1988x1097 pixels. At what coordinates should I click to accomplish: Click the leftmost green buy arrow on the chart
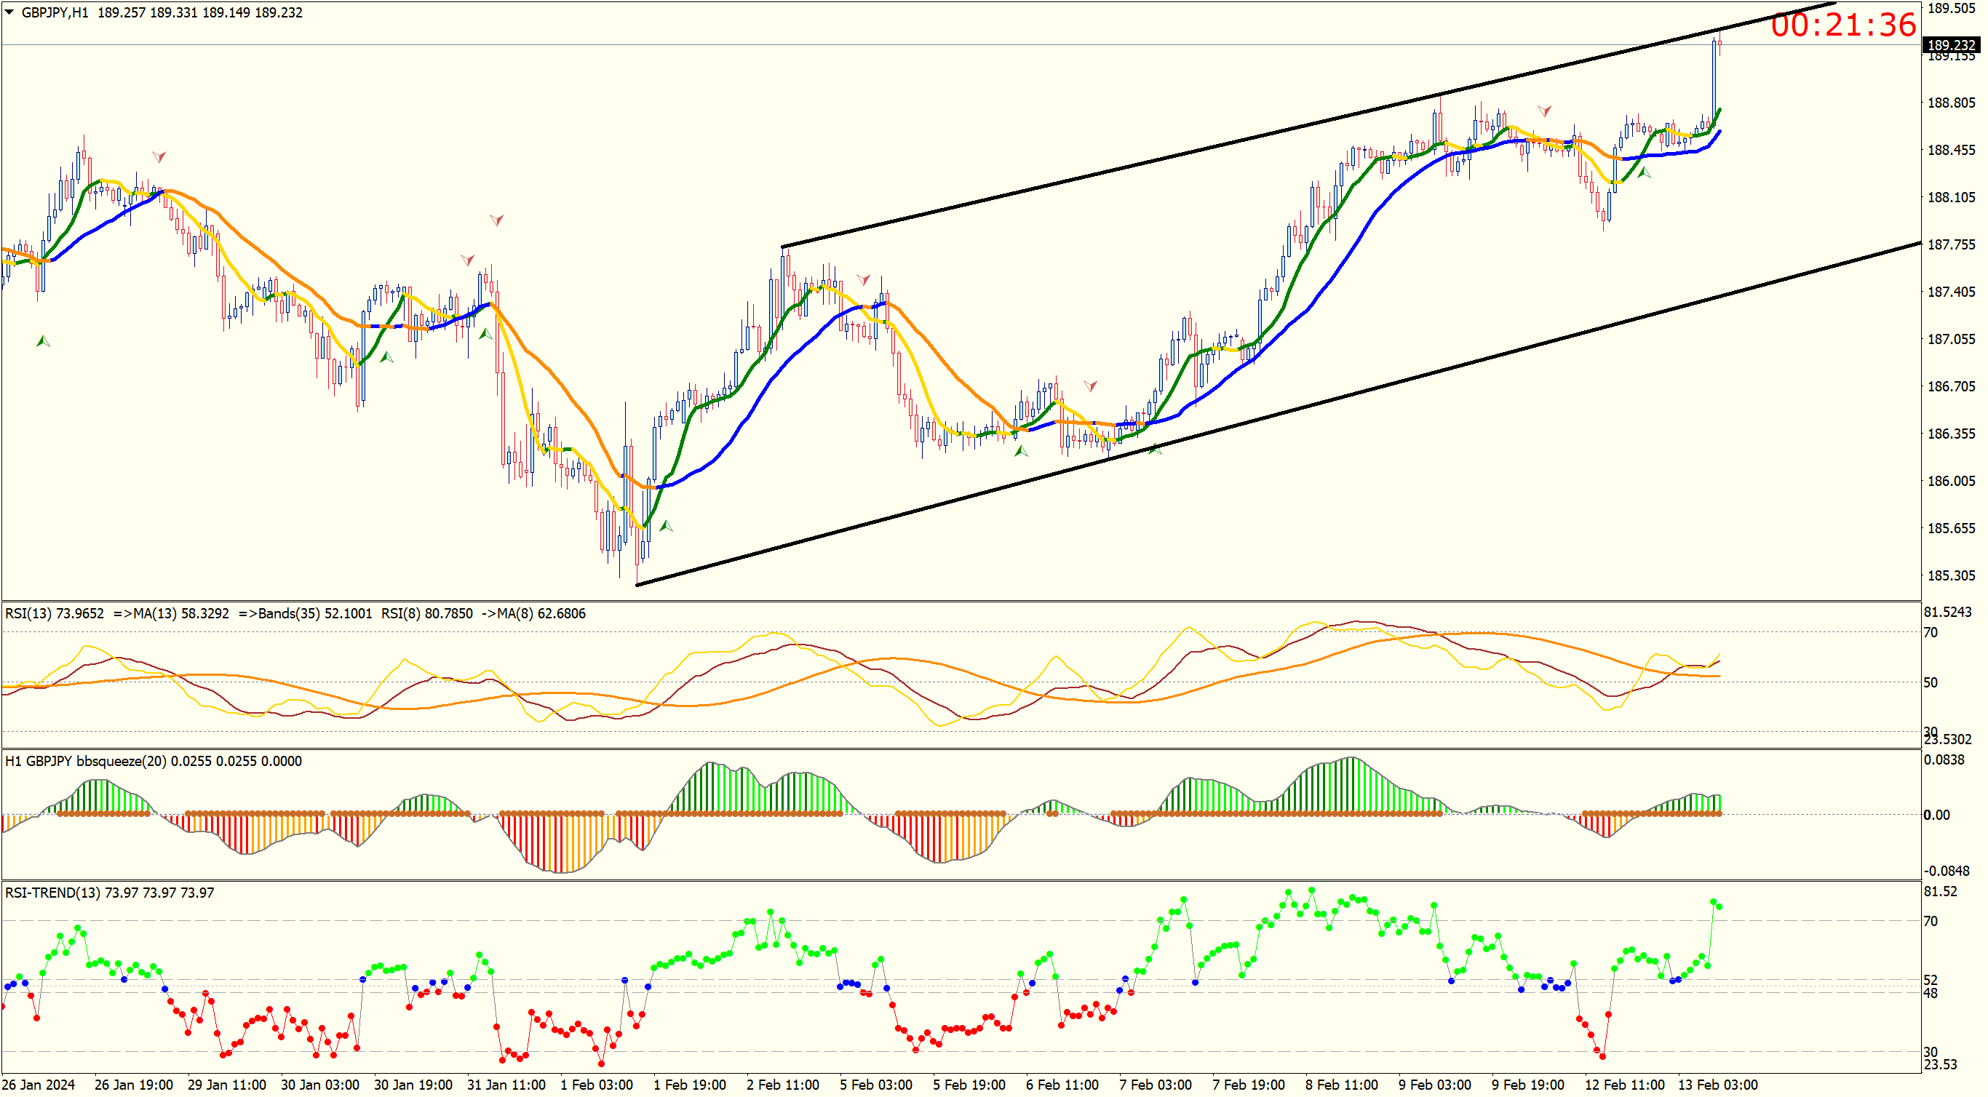click(43, 341)
